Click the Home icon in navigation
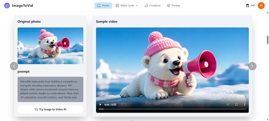This screenshot has width=269, height=121. tap(99, 6)
